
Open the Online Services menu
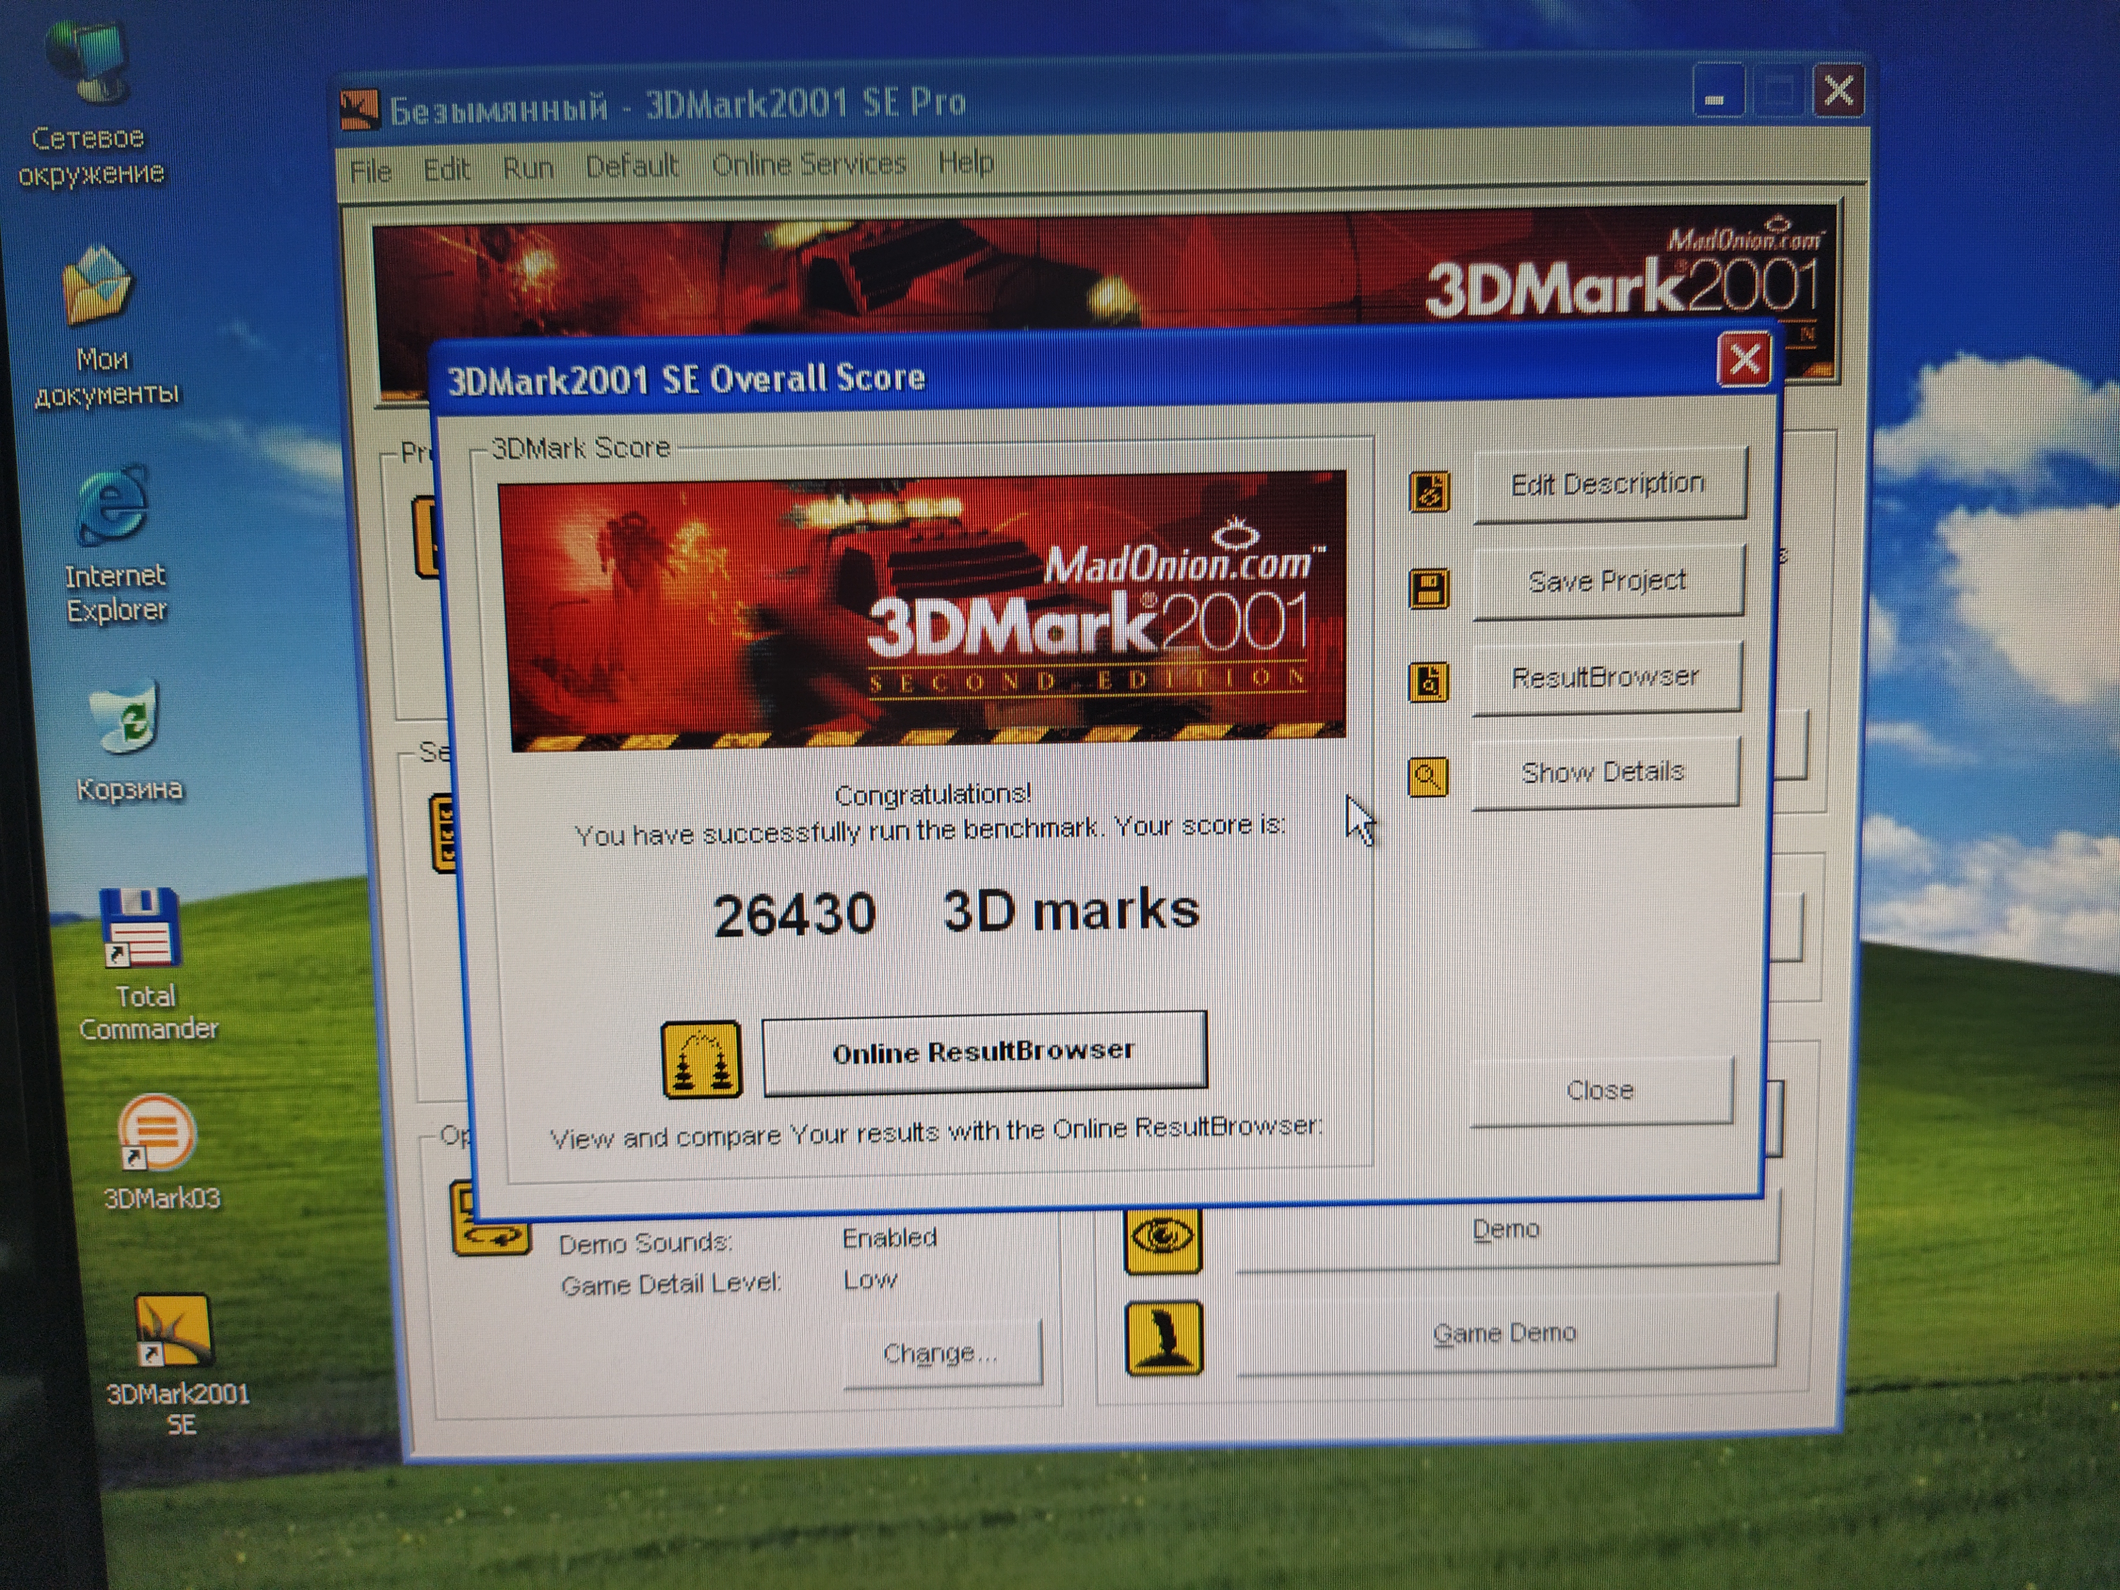click(x=808, y=165)
